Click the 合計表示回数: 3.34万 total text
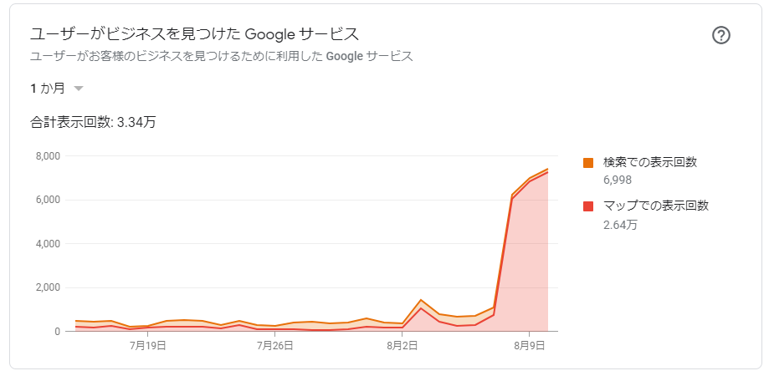769x376 pixels. pyautogui.click(x=93, y=122)
